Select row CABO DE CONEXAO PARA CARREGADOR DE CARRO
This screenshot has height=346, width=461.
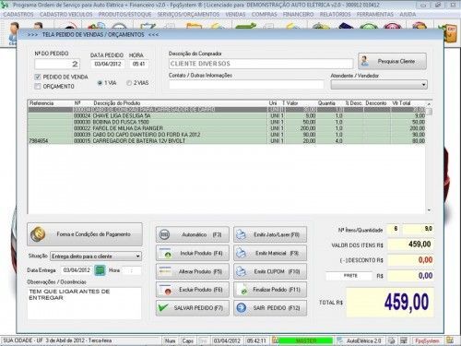(227, 110)
